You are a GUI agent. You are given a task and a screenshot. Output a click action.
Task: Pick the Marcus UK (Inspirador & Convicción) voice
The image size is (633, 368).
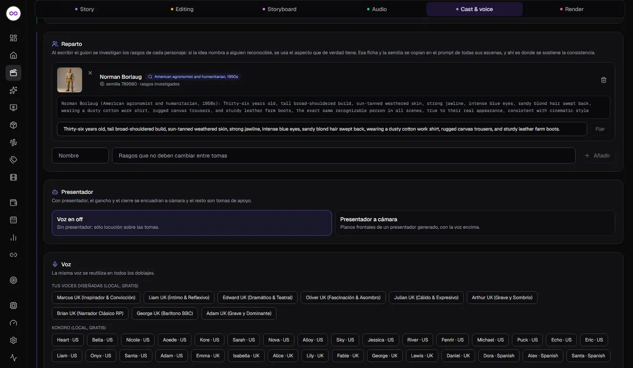coord(96,298)
